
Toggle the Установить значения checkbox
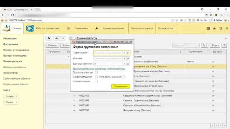(124, 77)
